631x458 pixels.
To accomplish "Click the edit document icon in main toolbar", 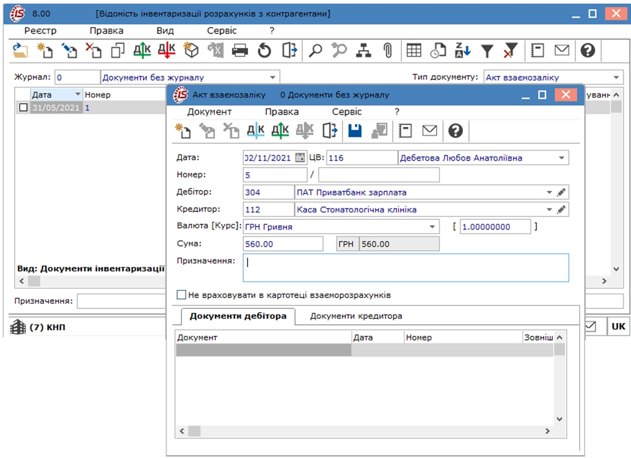I will coord(69,51).
